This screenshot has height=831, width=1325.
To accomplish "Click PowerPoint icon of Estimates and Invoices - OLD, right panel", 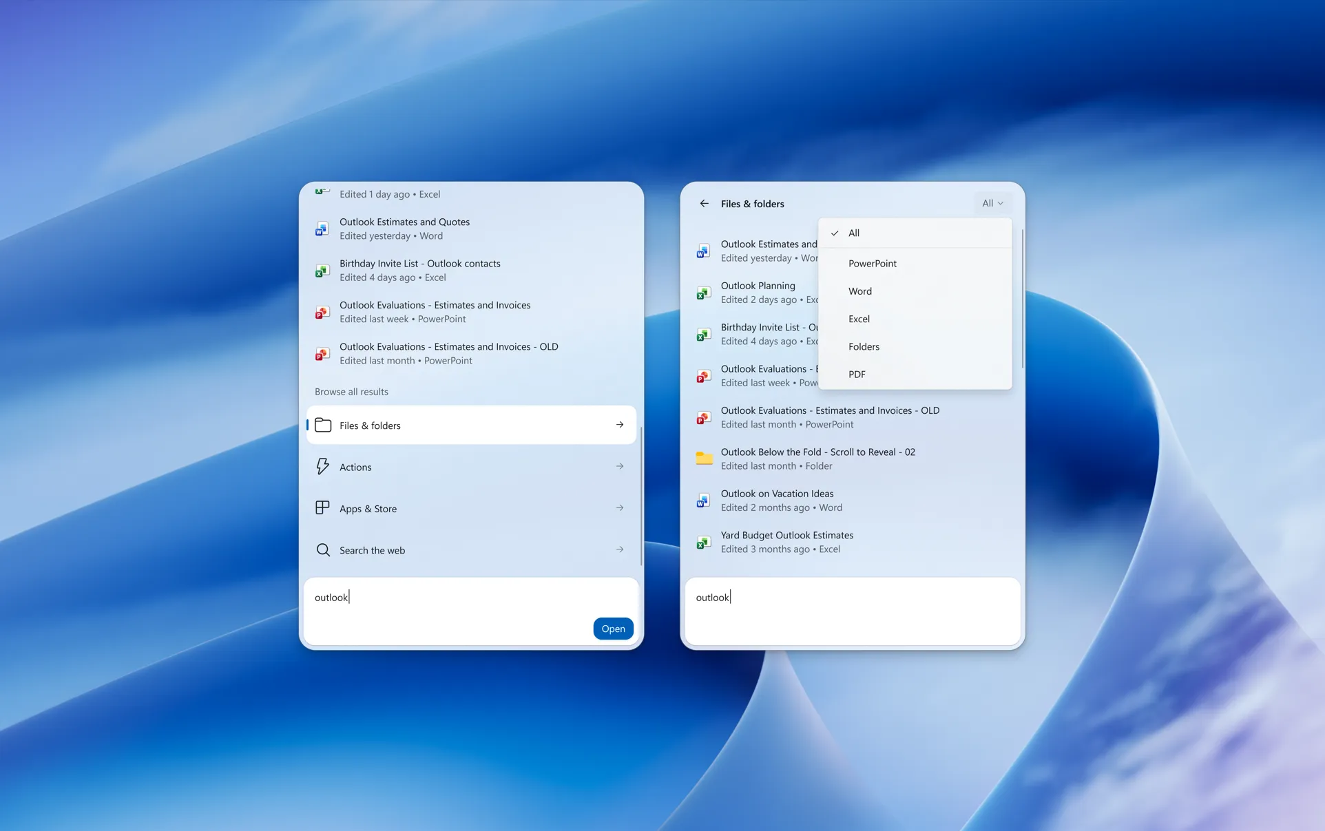I will click(703, 417).
